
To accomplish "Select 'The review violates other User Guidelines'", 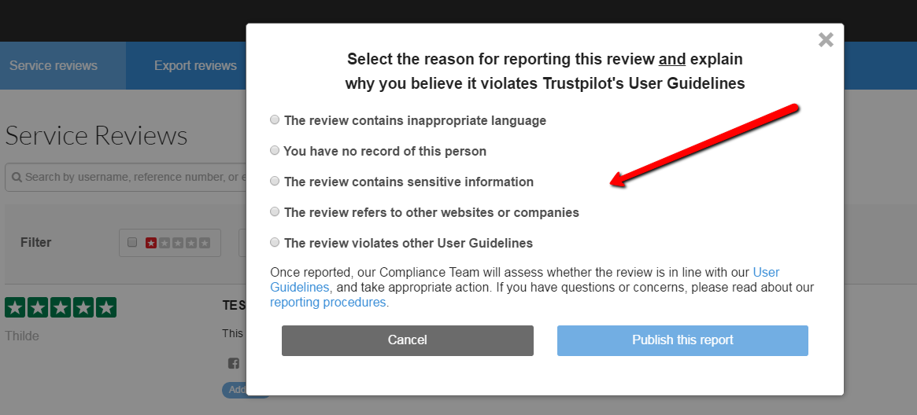I will (274, 242).
